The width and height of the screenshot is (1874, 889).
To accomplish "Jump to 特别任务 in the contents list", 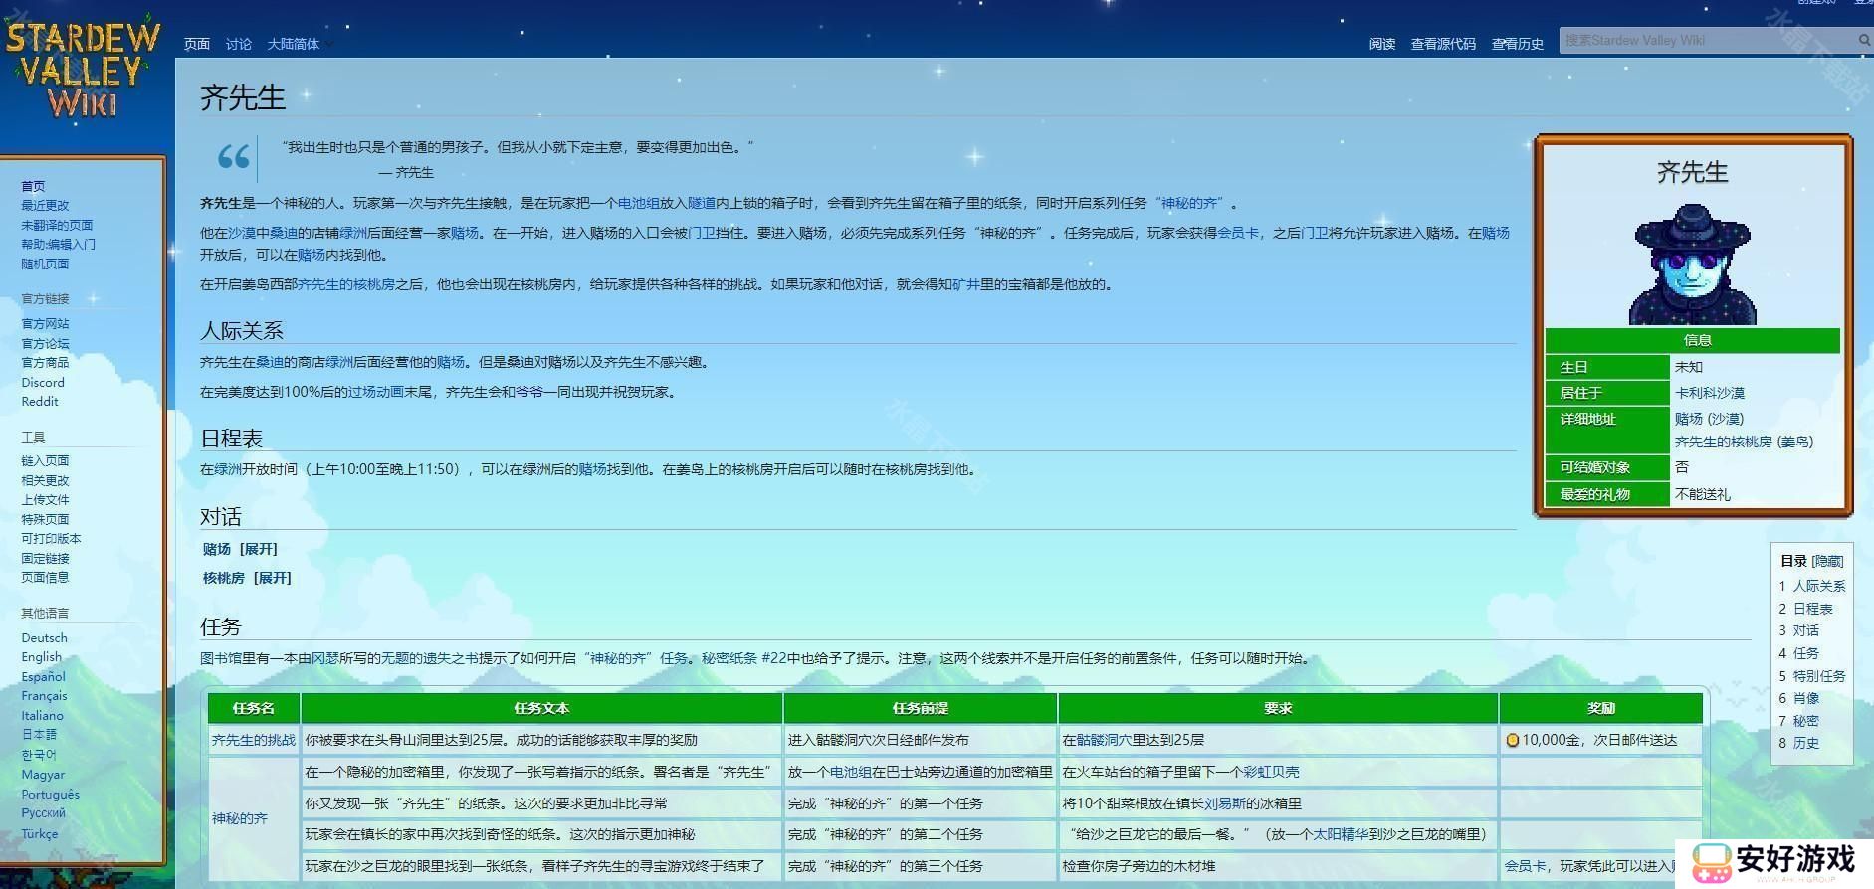I will click(x=1818, y=676).
